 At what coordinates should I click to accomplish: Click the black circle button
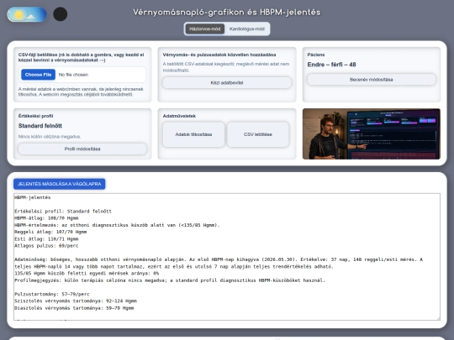tap(61, 14)
